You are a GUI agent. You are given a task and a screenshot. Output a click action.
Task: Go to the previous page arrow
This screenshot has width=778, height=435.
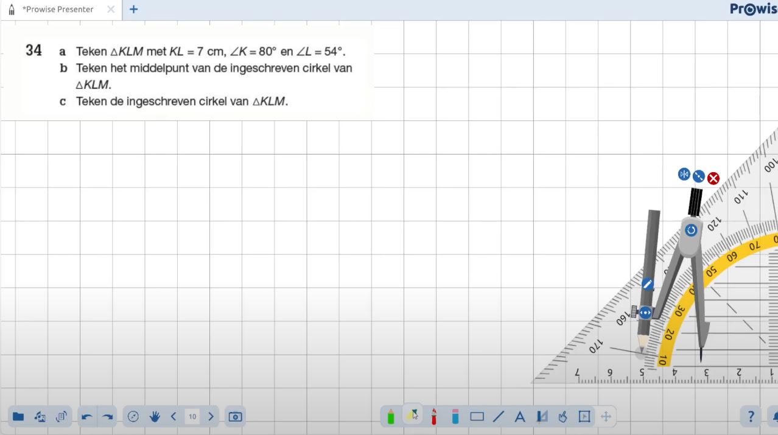point(173,417)
